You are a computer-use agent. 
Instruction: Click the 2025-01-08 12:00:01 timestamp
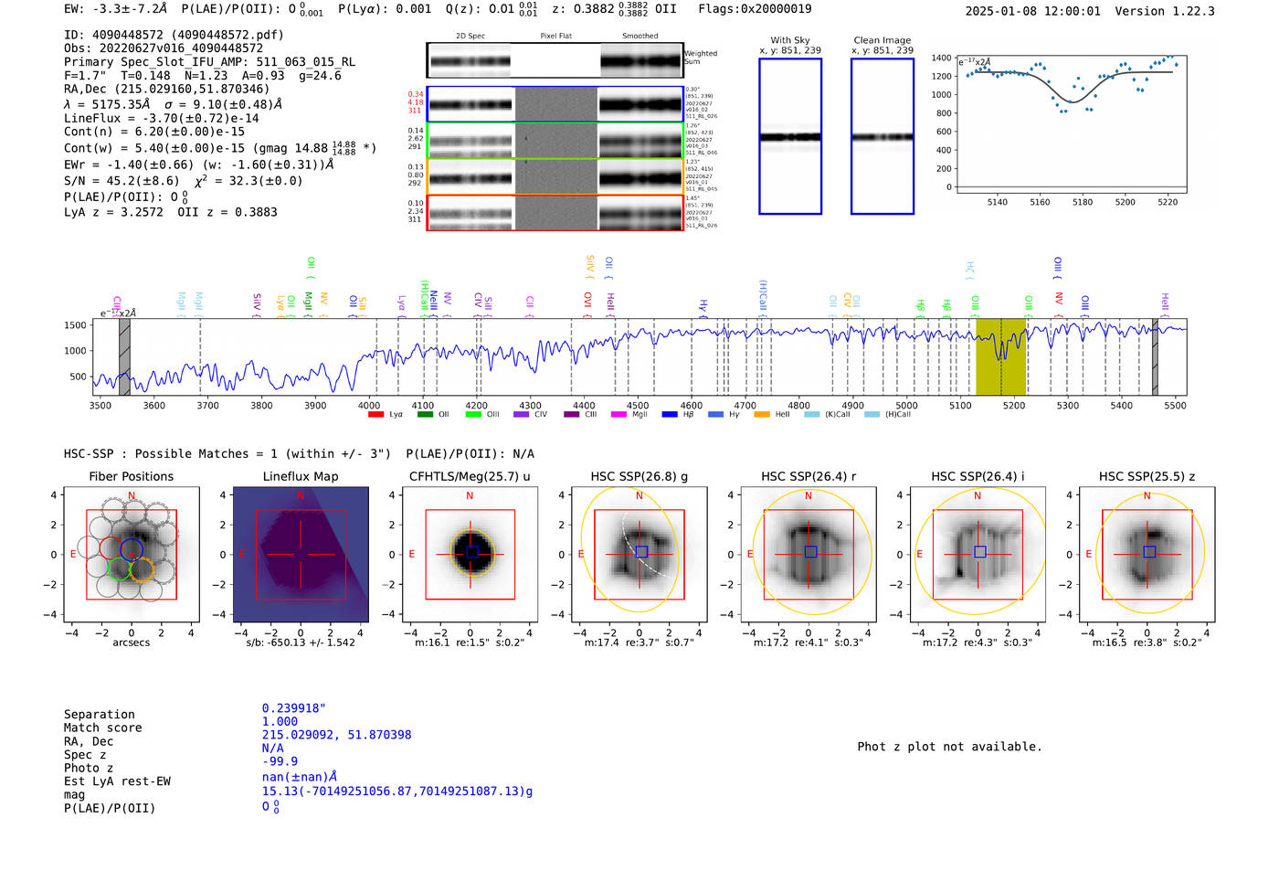tap(1033, 11)
